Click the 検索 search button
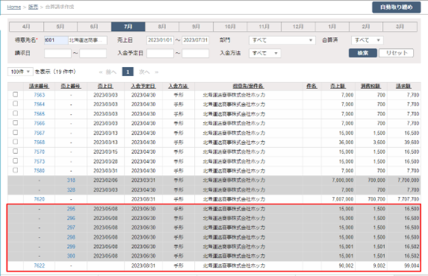 (363, 53)
